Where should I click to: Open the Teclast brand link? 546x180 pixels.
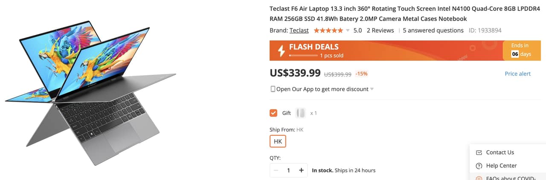click(299, 31)
